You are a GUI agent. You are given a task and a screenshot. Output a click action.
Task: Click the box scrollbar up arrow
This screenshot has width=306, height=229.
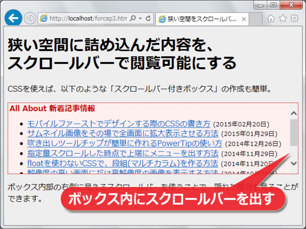pos(294,113)
